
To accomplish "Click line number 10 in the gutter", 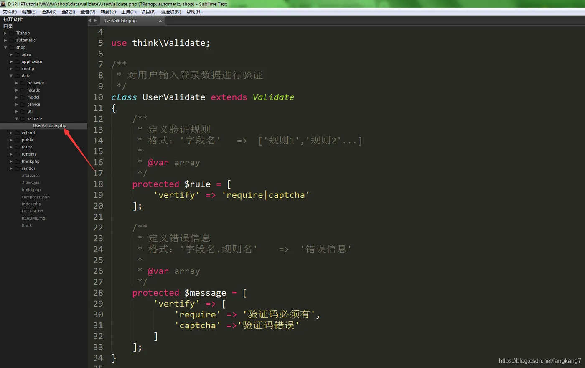I will (x=98, y=97).
